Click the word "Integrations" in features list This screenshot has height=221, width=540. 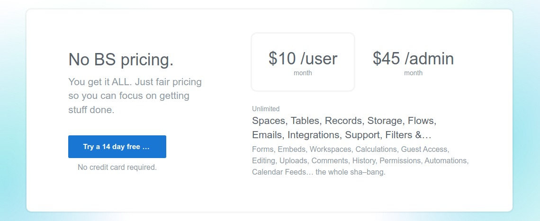tap(315, 135)
